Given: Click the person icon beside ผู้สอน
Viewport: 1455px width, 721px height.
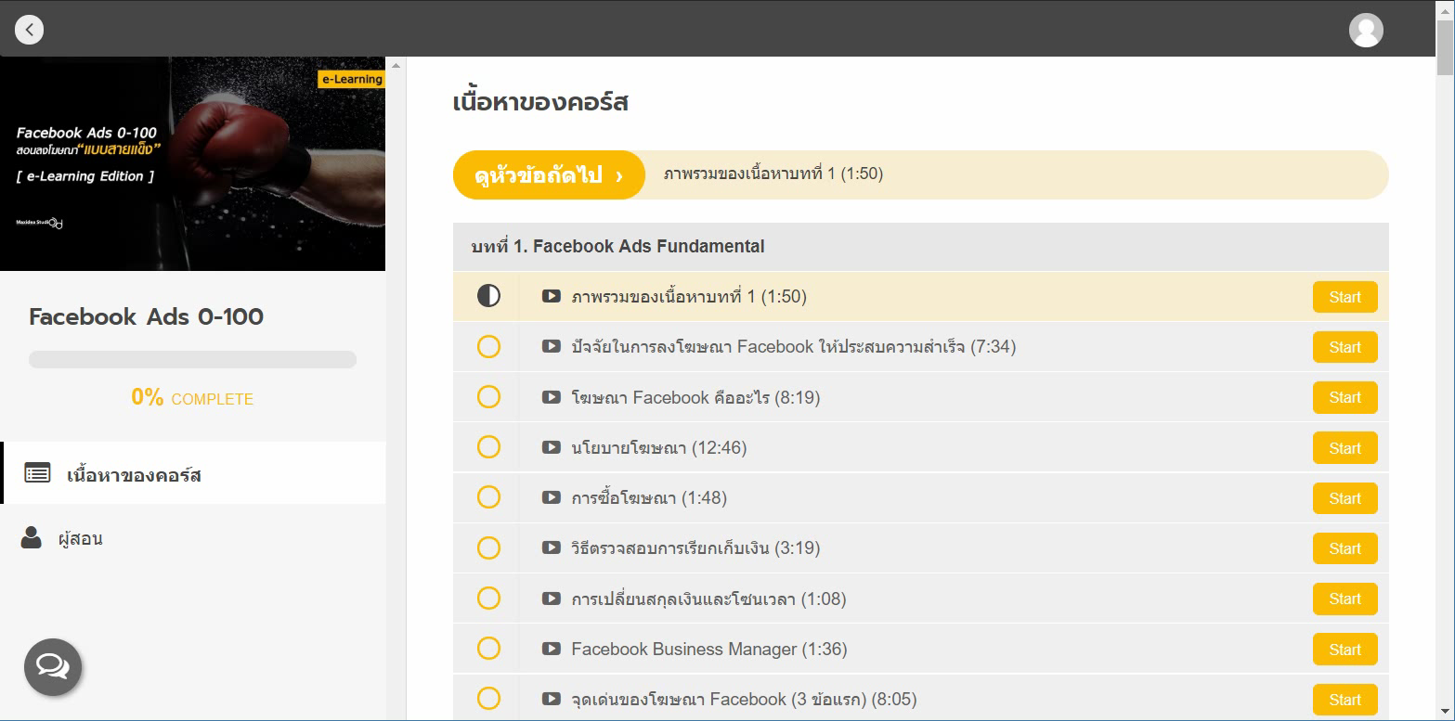Looking at the screenshot, I should [32, 537].
